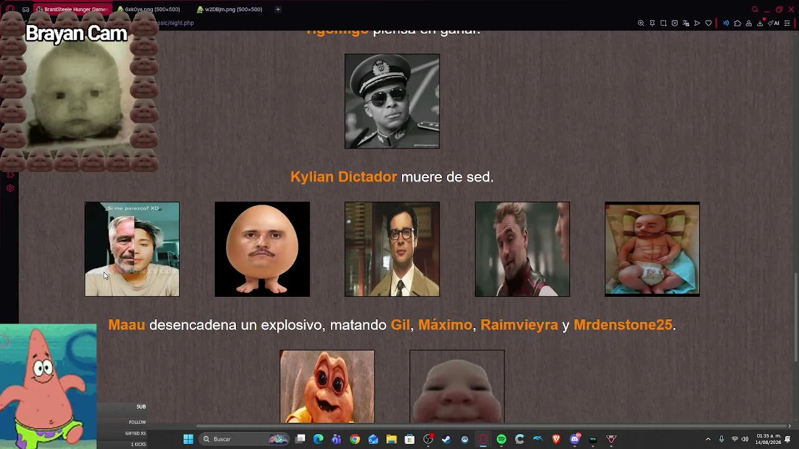Open the Opera GX menu logo
Screen dimensions: 799x449
pyautogui.click(x=10, y=9)
